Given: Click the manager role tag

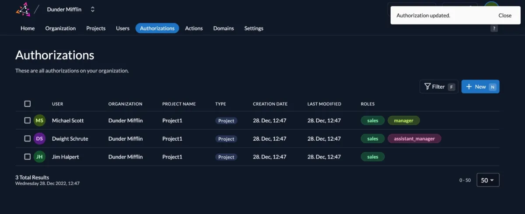Looking at the screenshot, I should [403, 121].
